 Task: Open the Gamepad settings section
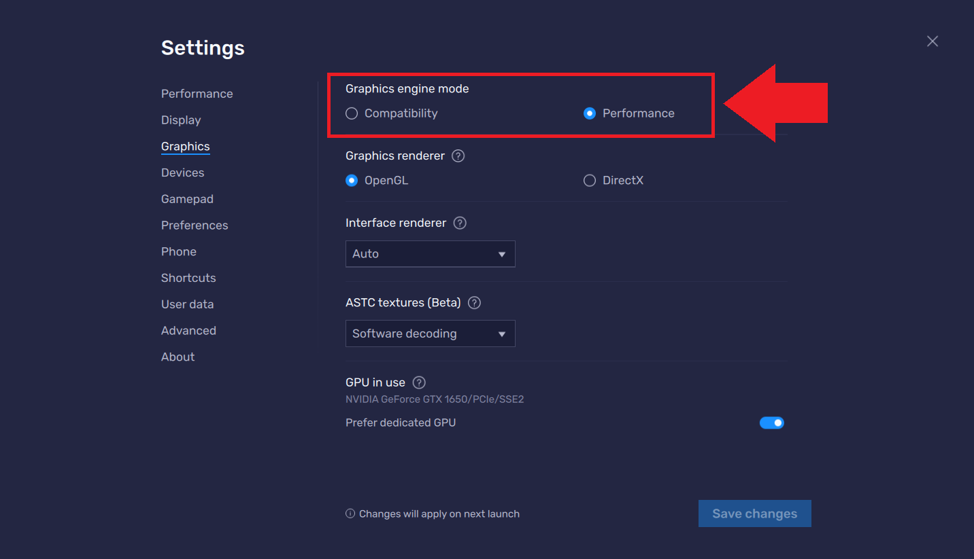(187, 198)
